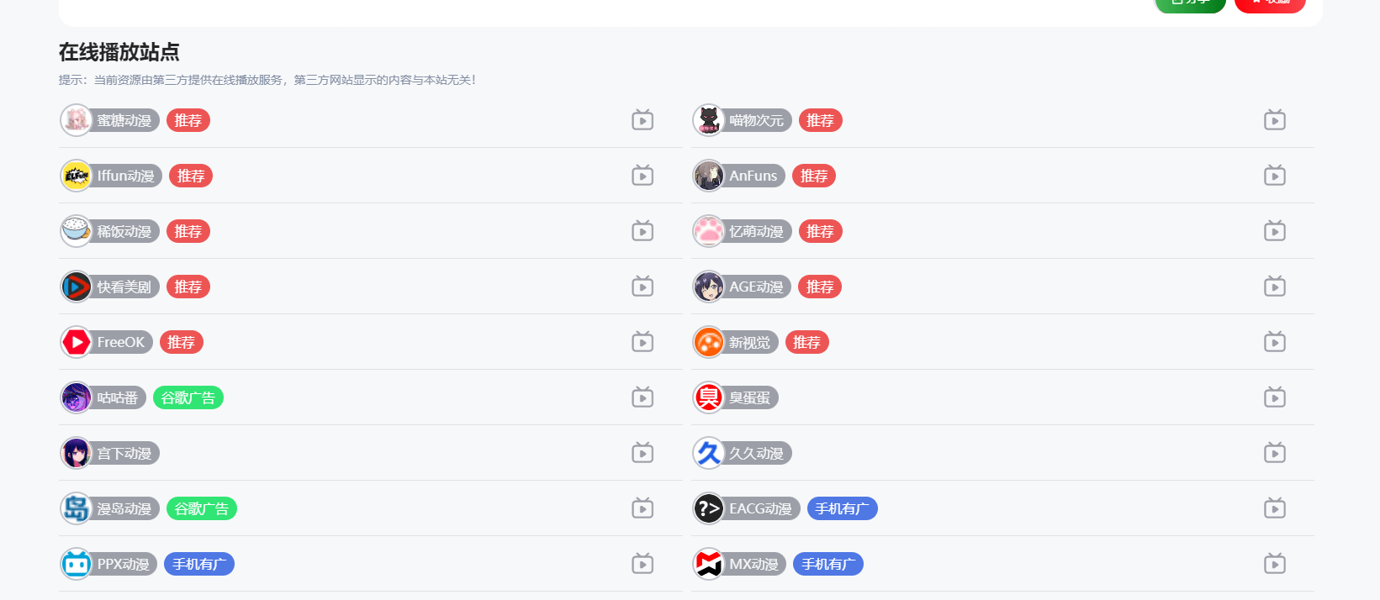This screenshot has height=600, width=1380.
Task: Click the 忆萌动漫 pink paw icon
Action: pyautogui.click(x=709, y=231)
